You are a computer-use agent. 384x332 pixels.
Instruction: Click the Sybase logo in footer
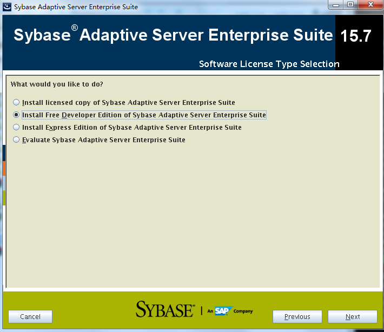click(x=165, y=309)
